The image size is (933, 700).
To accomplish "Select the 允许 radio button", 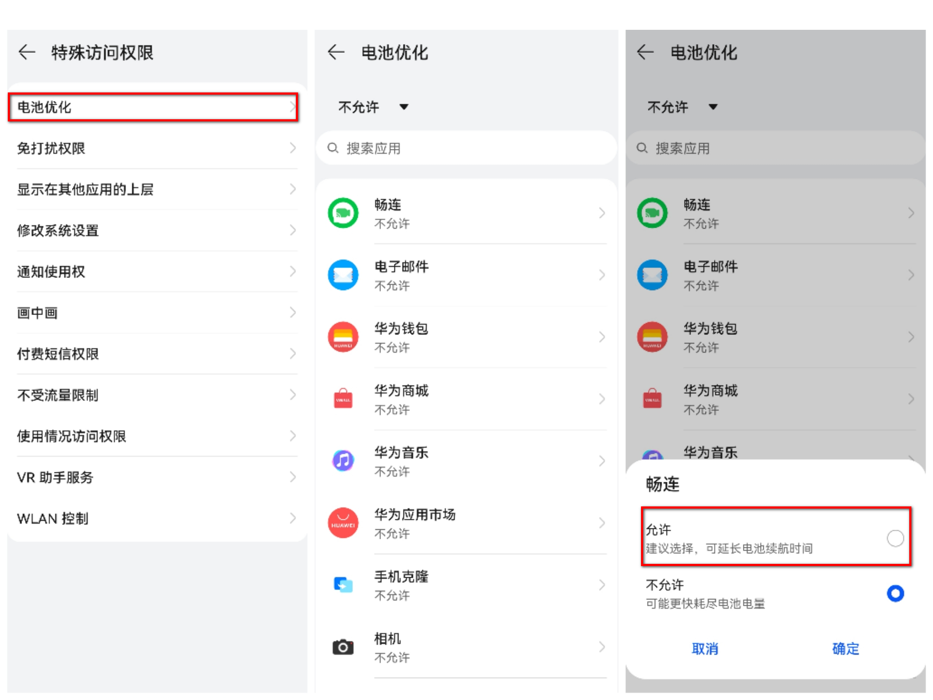I will pyautogui.click(x=896, y=538).
